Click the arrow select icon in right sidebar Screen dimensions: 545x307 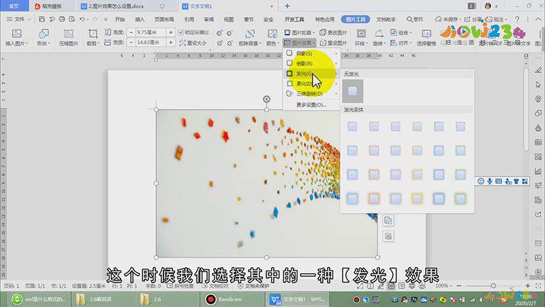click(x=538, y=84)
